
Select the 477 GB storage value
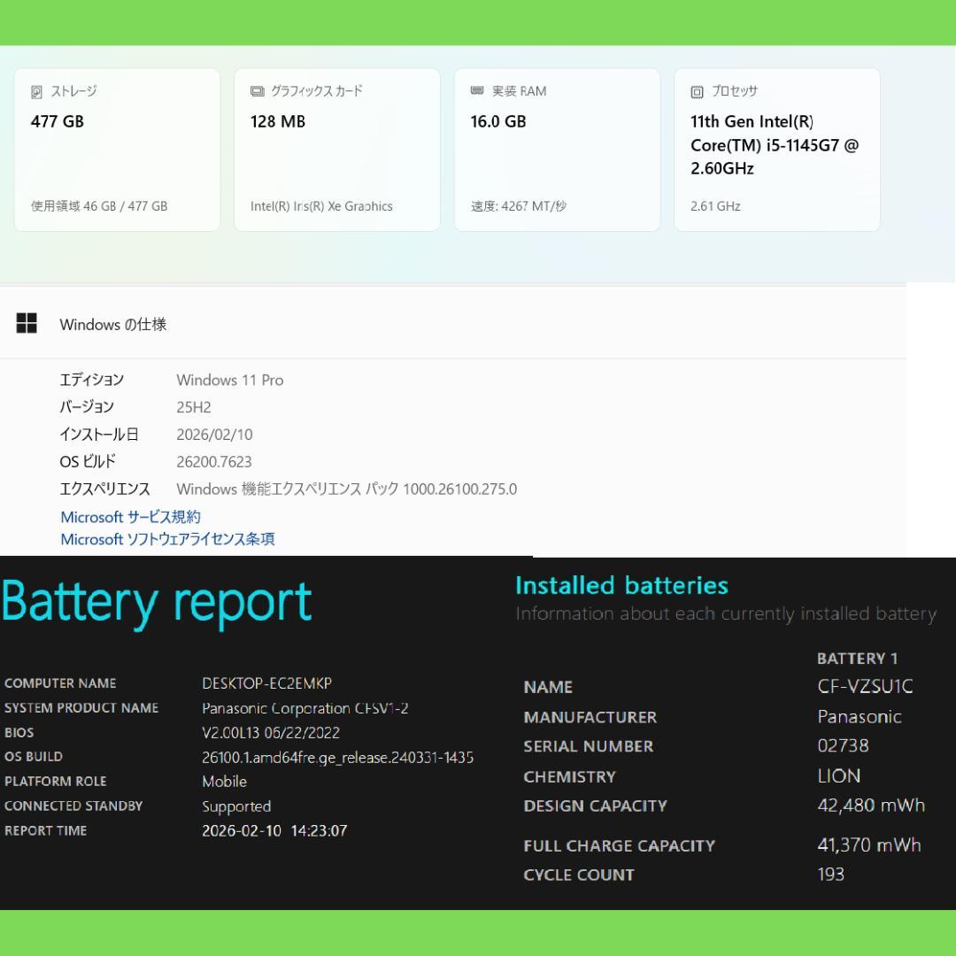pyautogui.click(x=58, y=121)
